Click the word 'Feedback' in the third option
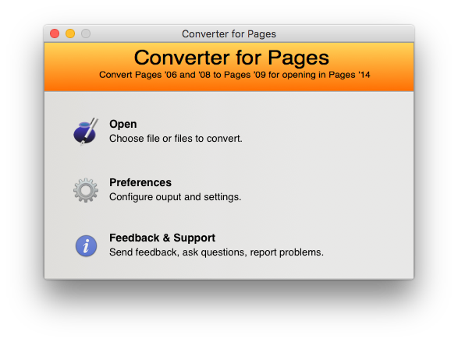Screen dimensions: 458x342 point(135,238)
